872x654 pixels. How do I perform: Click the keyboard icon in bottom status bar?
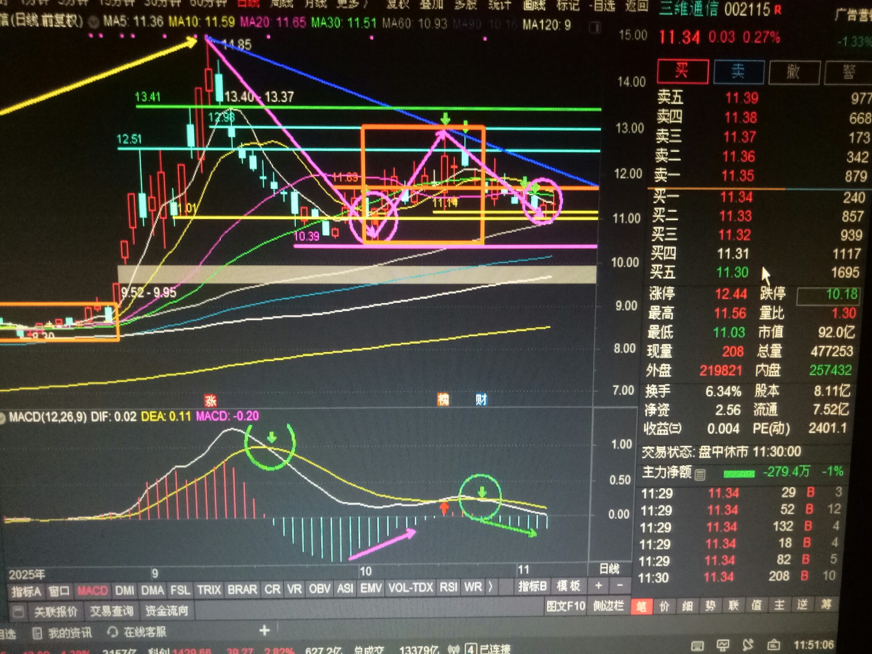click(697, 645)
